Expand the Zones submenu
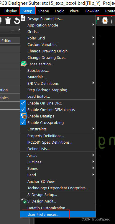Viewport: 115px width, 224px height. (57, 168)
